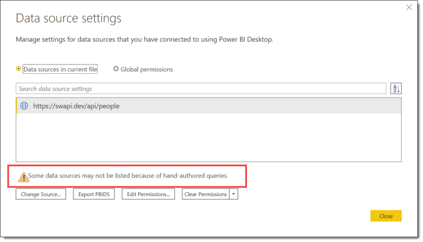Click the Manage settings description text
The height and width of the screenshot is (242, 423).
144,40
